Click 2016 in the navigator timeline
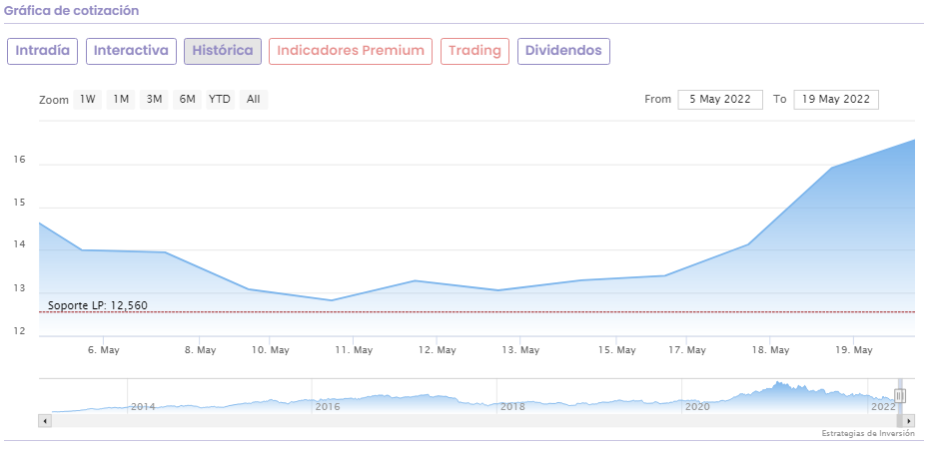 coord(328,406)
